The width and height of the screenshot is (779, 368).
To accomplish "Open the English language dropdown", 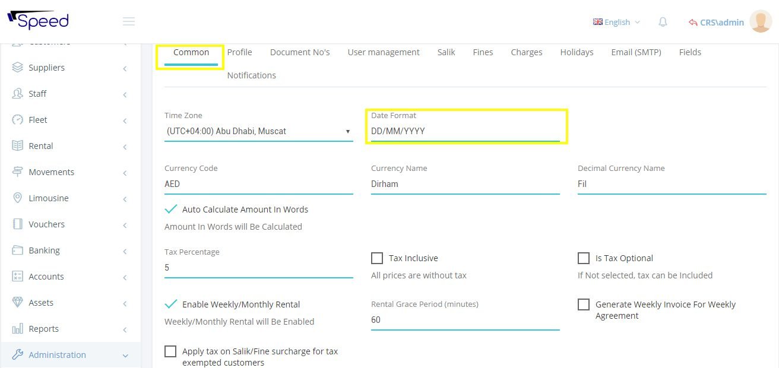I will pos(617,22).
